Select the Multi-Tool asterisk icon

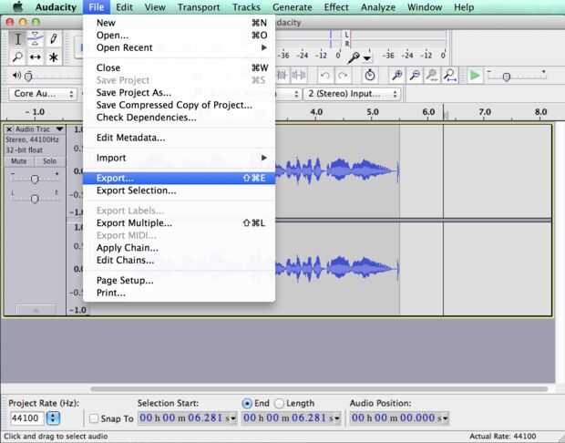coord(54,57)
